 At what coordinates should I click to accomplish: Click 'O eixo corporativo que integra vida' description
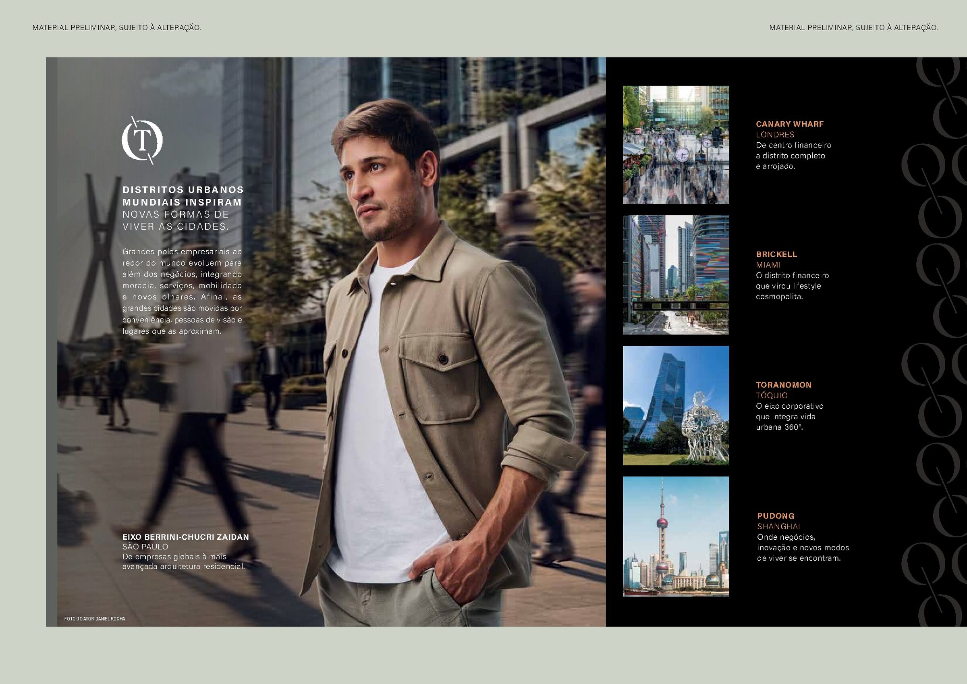coord(790,416)
